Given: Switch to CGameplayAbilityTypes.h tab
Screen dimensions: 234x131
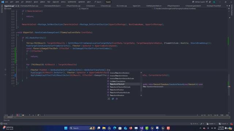Looking at the screenshot, I should pyautogui.click(x=52, y=6).
